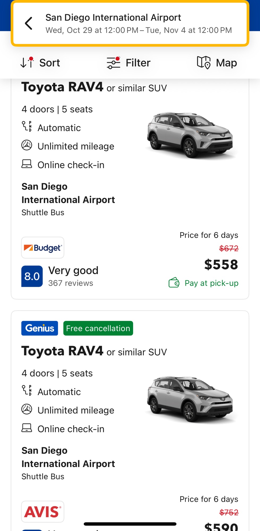Open the 367 reviews for Budget
This screenshot has height=531, width=260.
point(71,283)
